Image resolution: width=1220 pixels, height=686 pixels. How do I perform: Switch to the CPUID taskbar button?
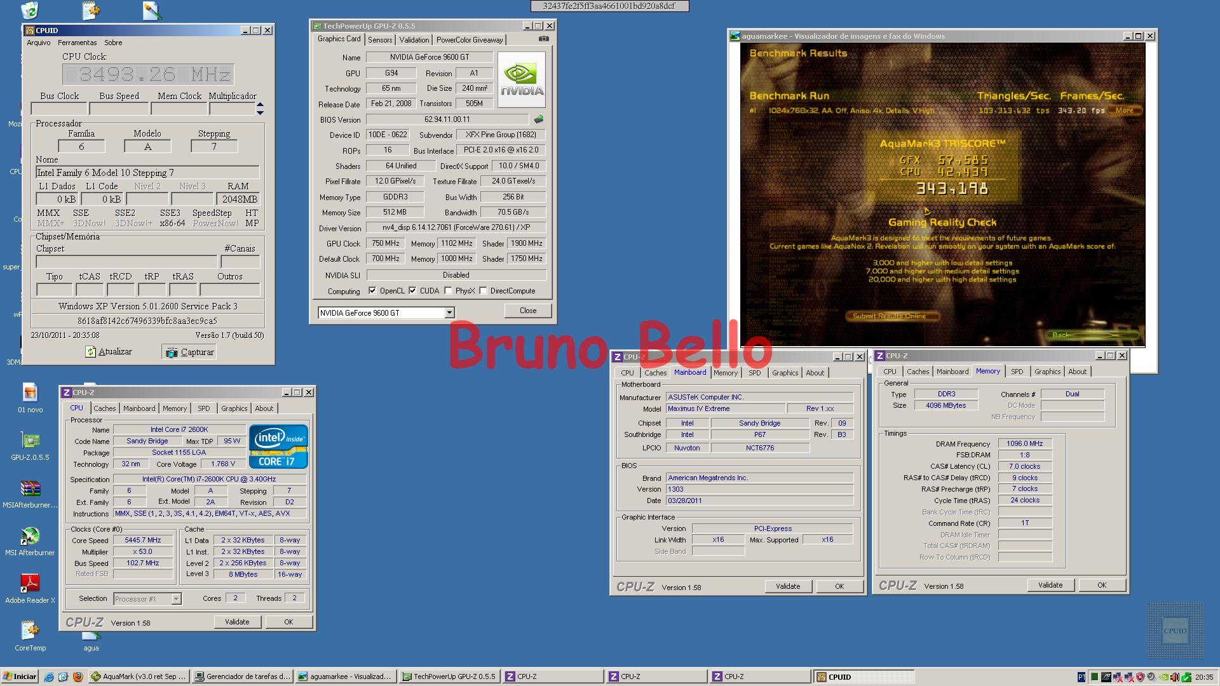click(864, 676)
